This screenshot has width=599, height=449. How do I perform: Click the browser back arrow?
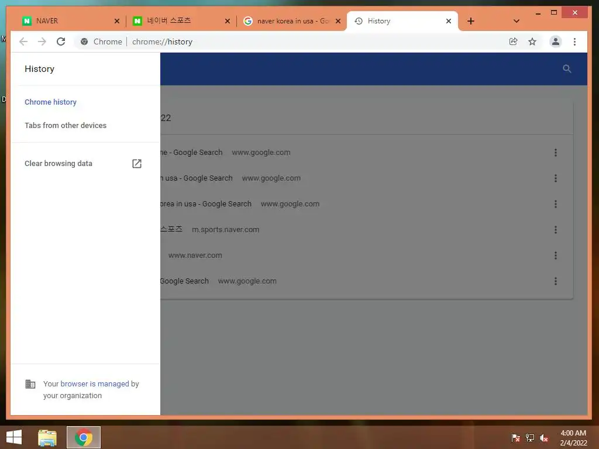coord(23,42)
